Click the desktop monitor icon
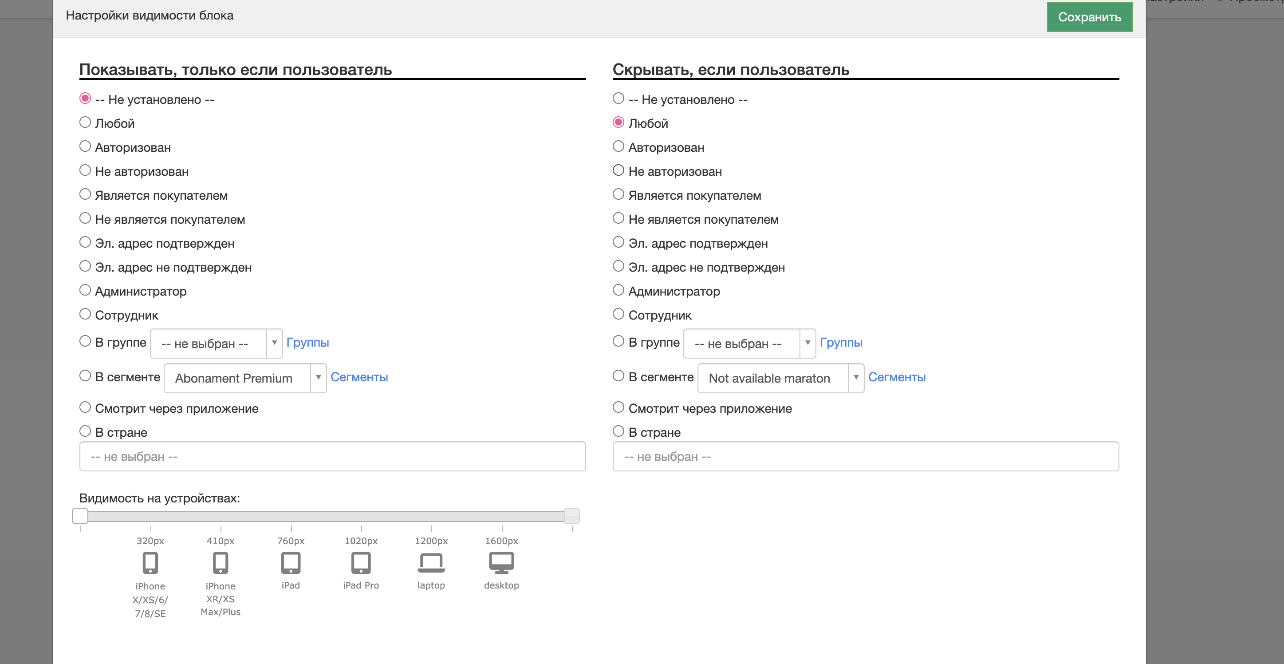This screenshot has height=664, width=1284. (x=501, y=563)
